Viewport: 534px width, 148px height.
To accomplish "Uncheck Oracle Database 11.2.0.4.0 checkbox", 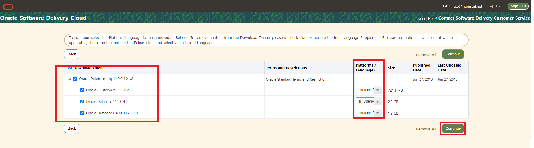I will tap(82, 102).
